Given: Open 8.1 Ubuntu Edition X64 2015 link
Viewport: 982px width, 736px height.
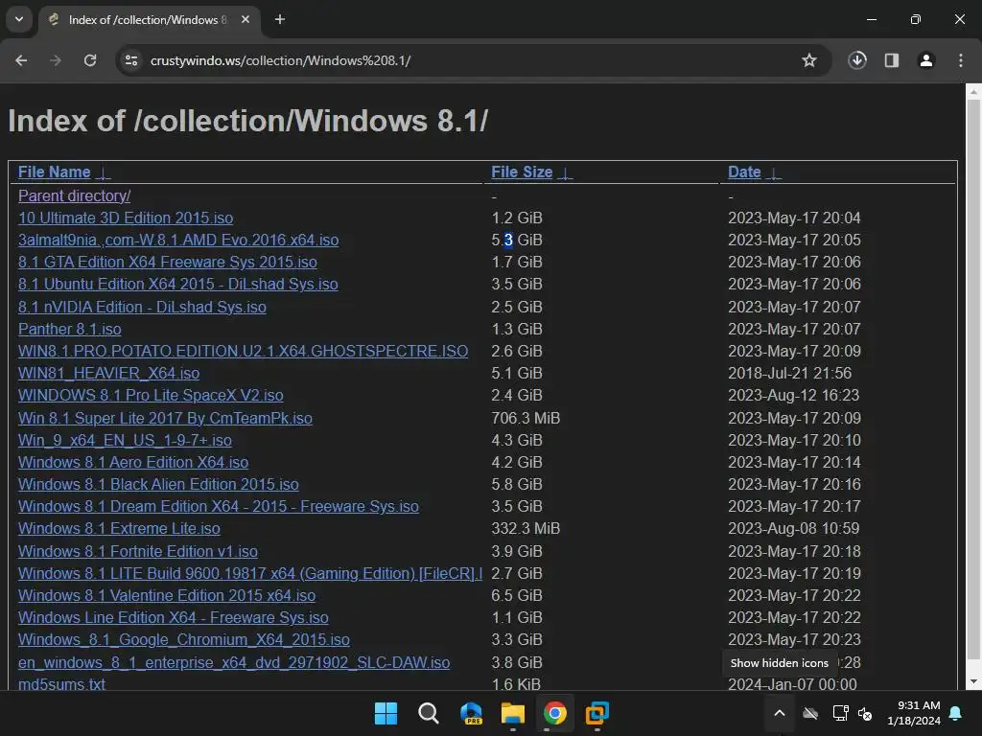Looking at the screenshot, I should [x=177, y=284].
